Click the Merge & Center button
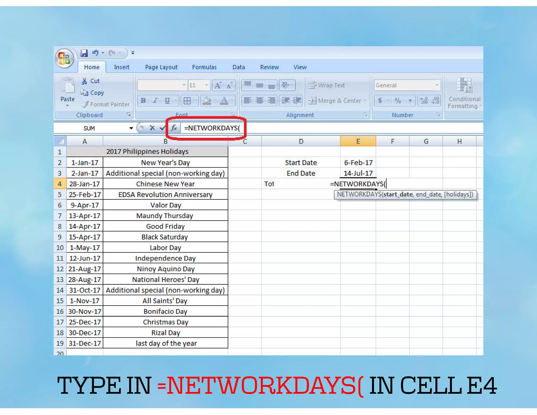The image size is (537, 415). [x=335, y=101]
